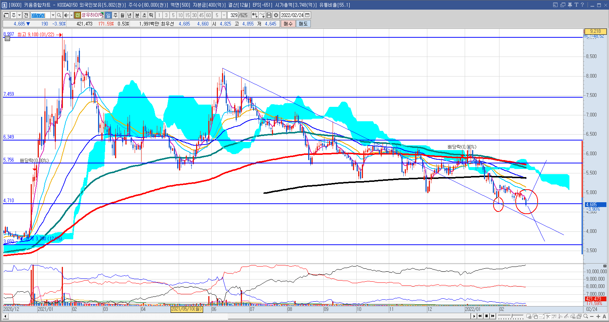609x322 pixels.
Task: Rewind the chart replay
Action: 480,316
